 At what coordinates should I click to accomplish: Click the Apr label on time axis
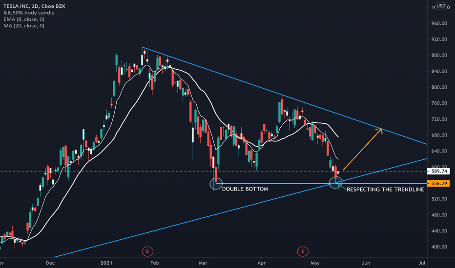[262, 263]
